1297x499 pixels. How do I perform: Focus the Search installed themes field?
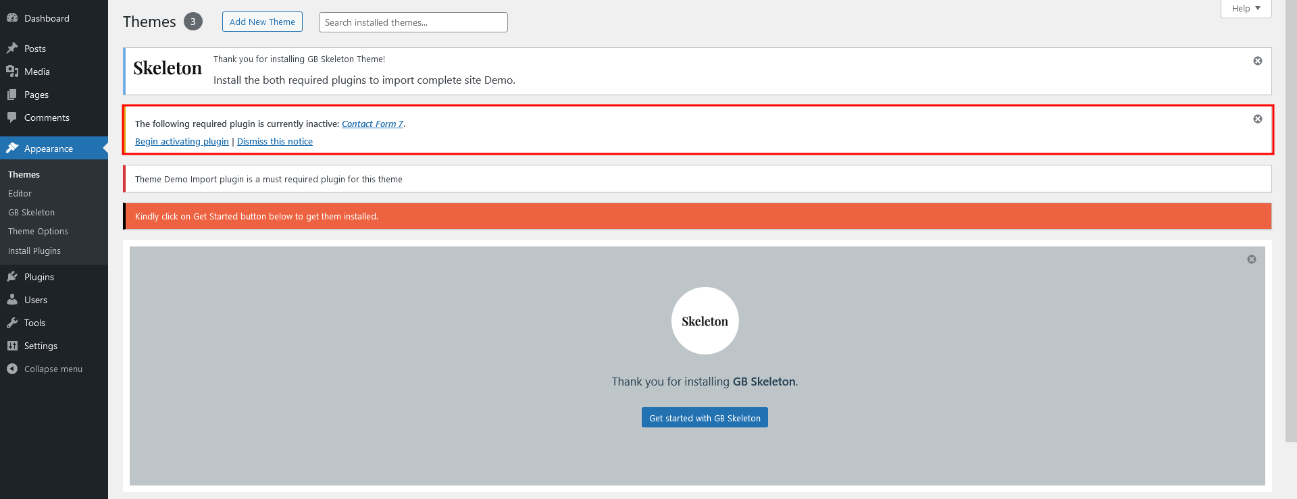pos(413,22)
